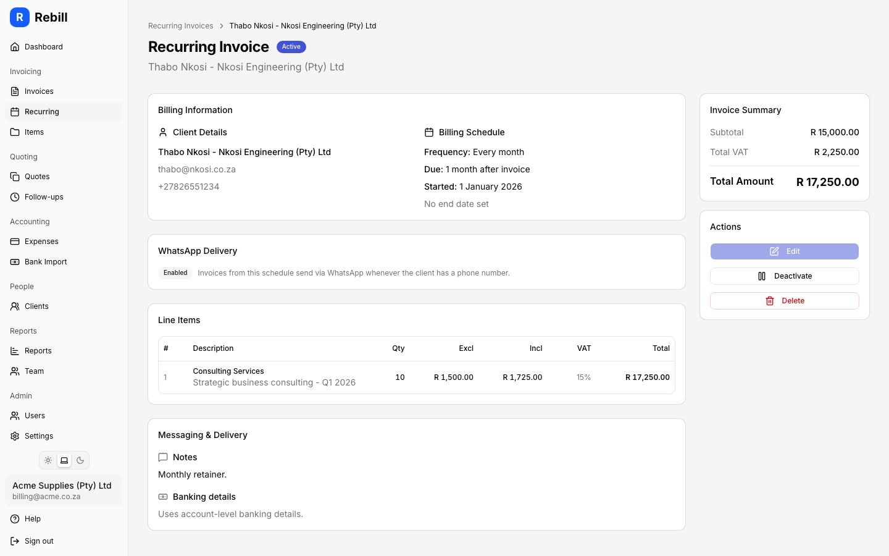
Task: Click the Items folder icon
Action: coord(15,132)
